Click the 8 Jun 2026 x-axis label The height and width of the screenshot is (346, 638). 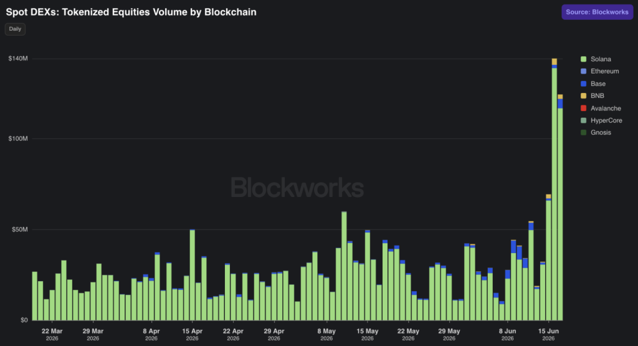(x=507, y=334)
